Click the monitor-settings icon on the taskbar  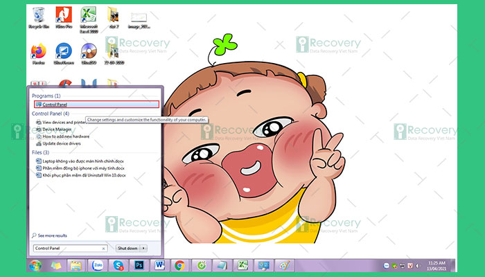point(263,265)
